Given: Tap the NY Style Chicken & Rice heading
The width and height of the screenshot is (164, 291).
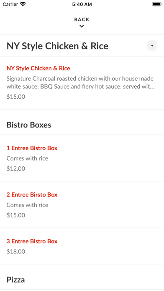Looking at the screenshot, I should point(57,46).
